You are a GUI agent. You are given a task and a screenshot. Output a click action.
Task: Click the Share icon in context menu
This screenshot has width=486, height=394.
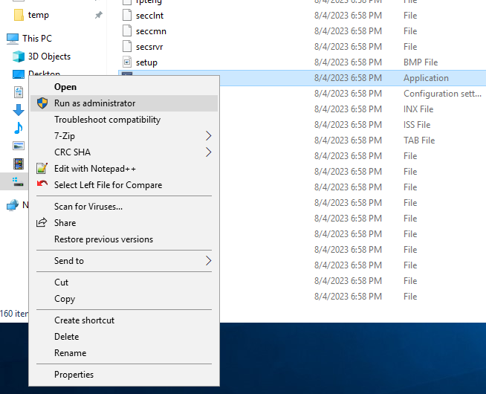[x=42, y=222]
